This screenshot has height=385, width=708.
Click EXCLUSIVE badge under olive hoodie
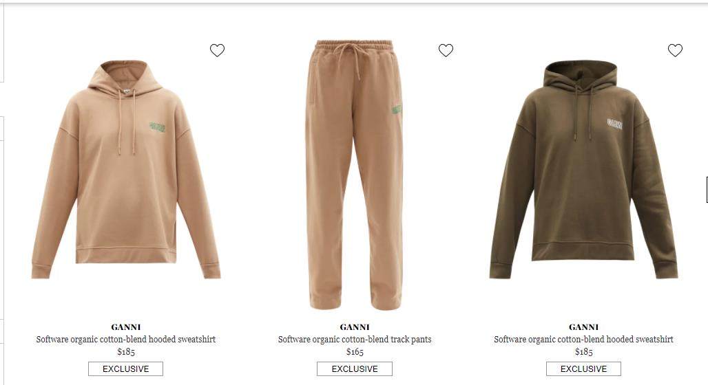click(x=583, y=368)
